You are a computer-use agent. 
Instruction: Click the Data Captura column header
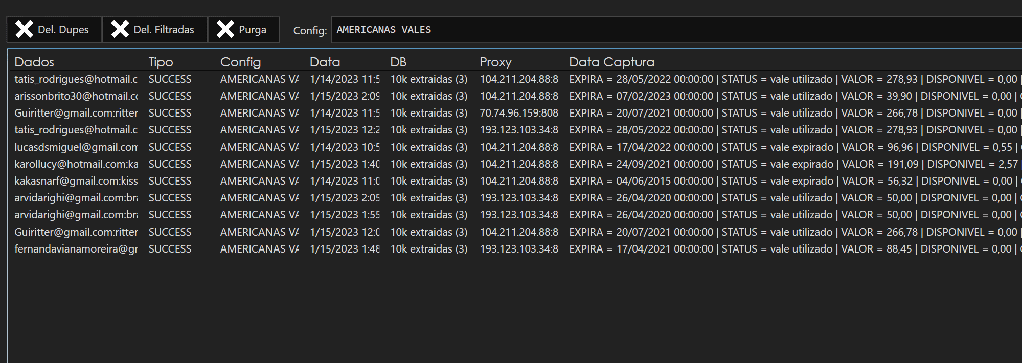pos(611,62)
